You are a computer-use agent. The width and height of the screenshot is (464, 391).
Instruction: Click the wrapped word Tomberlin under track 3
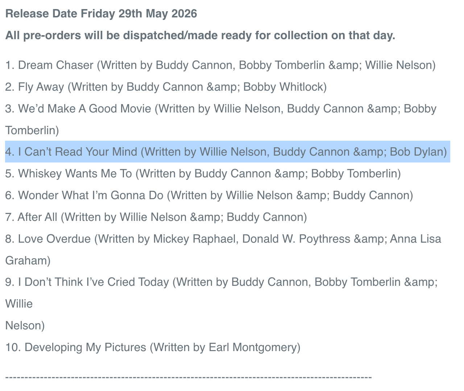pyautogui.click(x=32, y=131)
